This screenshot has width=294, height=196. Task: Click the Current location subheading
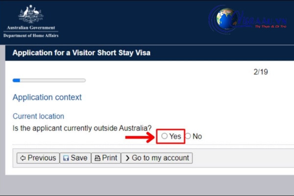coord(38,116)
